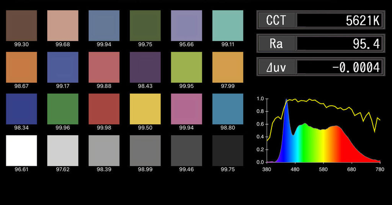This screenshot has width=392, height=205.
Task: Click the Ra label button
Action: (276, 43)
